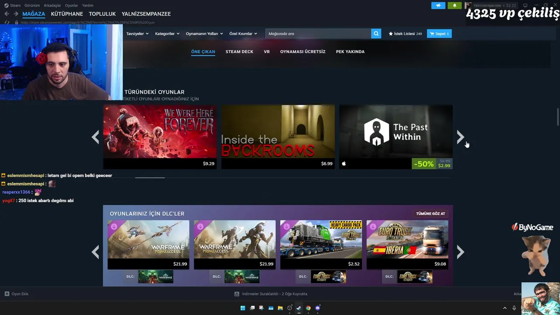Show next items in DLC carousel
This screenshot has width=560, height=315.
[460, 252]
